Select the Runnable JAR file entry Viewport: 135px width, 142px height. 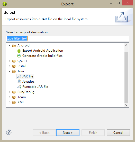click(x=35, y=87)
